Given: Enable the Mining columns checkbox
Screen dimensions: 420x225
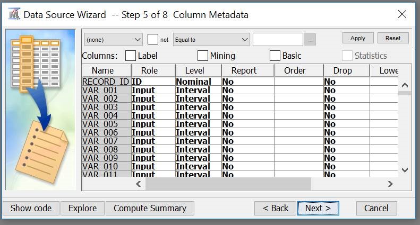Looking at the screenshot, I should 203,56.
